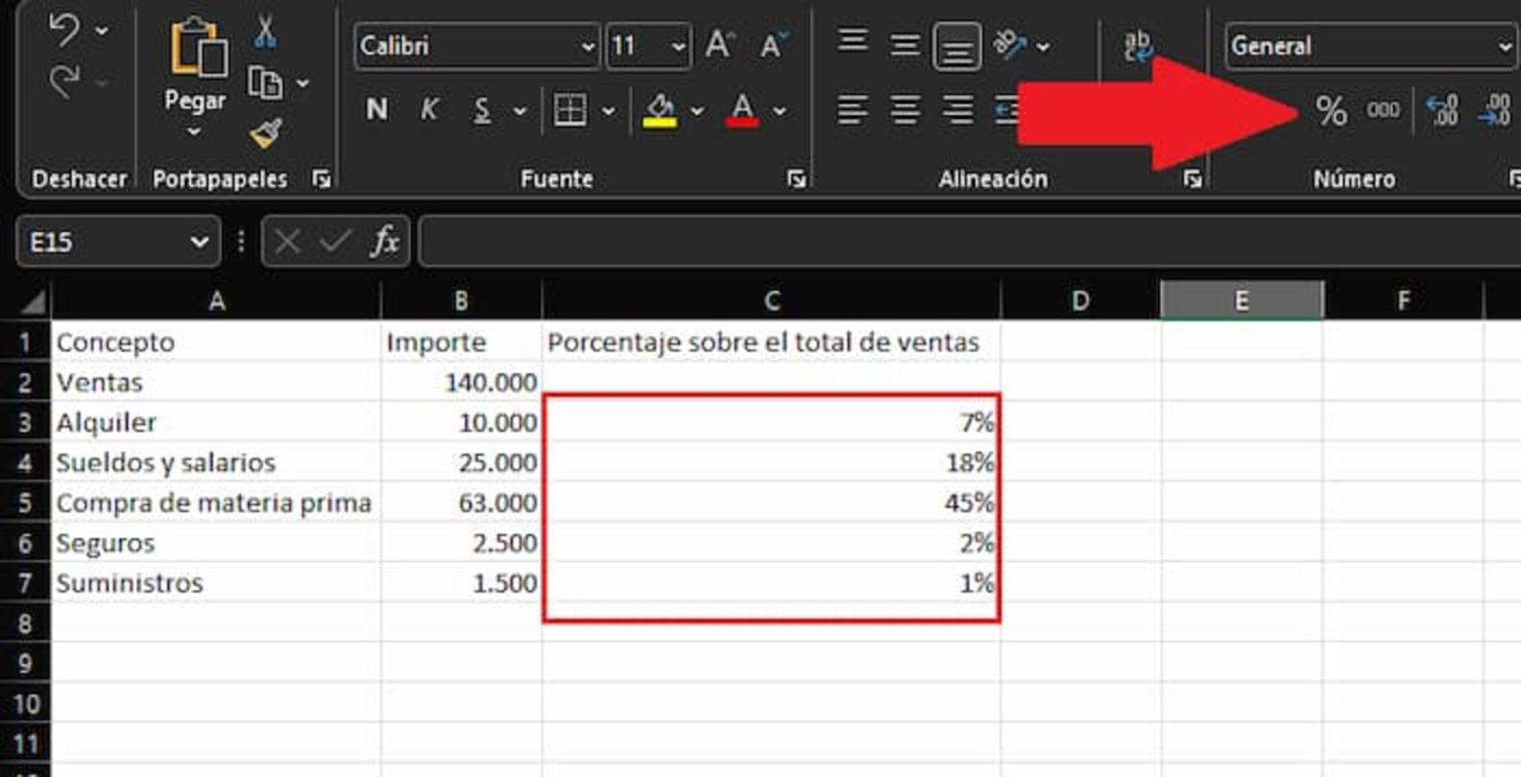Click the Pegar paste clipboard icon
Image resolution: width=1521 pixels, height=777 pixels.
pyautogui.click(x=198, y=46)
